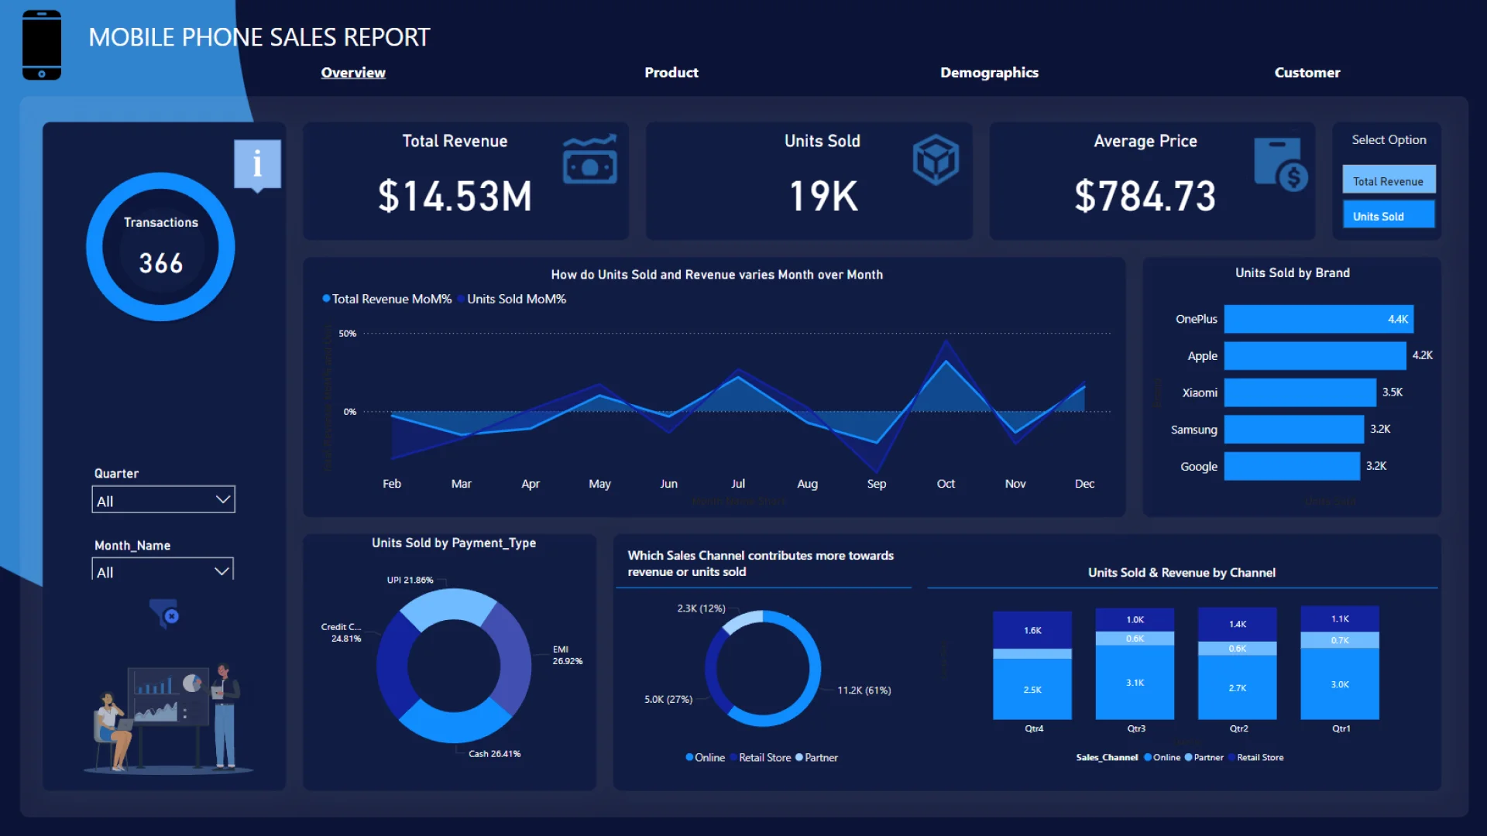Go to the Customer page
Image resolution: width=1487 pixels, height=836 pixels.
click(1307, 72)
